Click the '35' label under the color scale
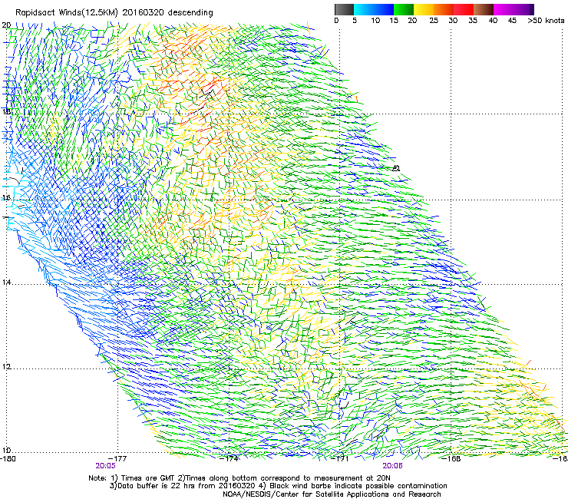 [473, 21]
